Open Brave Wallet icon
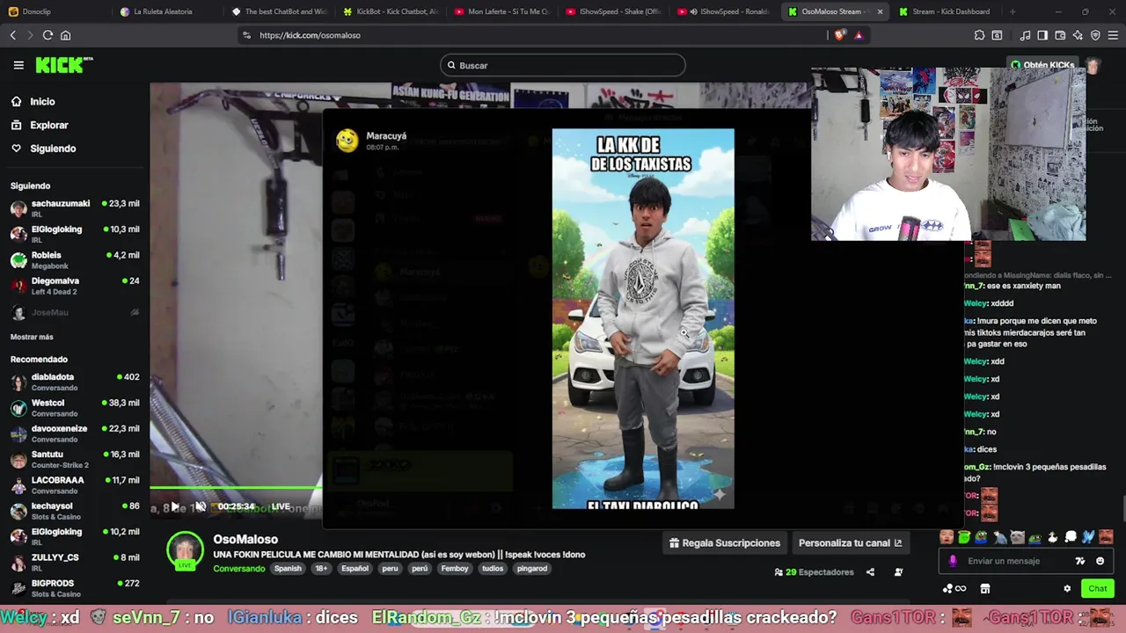The width and height of the screenshot is (1126, 633). tap(1060, 35)
